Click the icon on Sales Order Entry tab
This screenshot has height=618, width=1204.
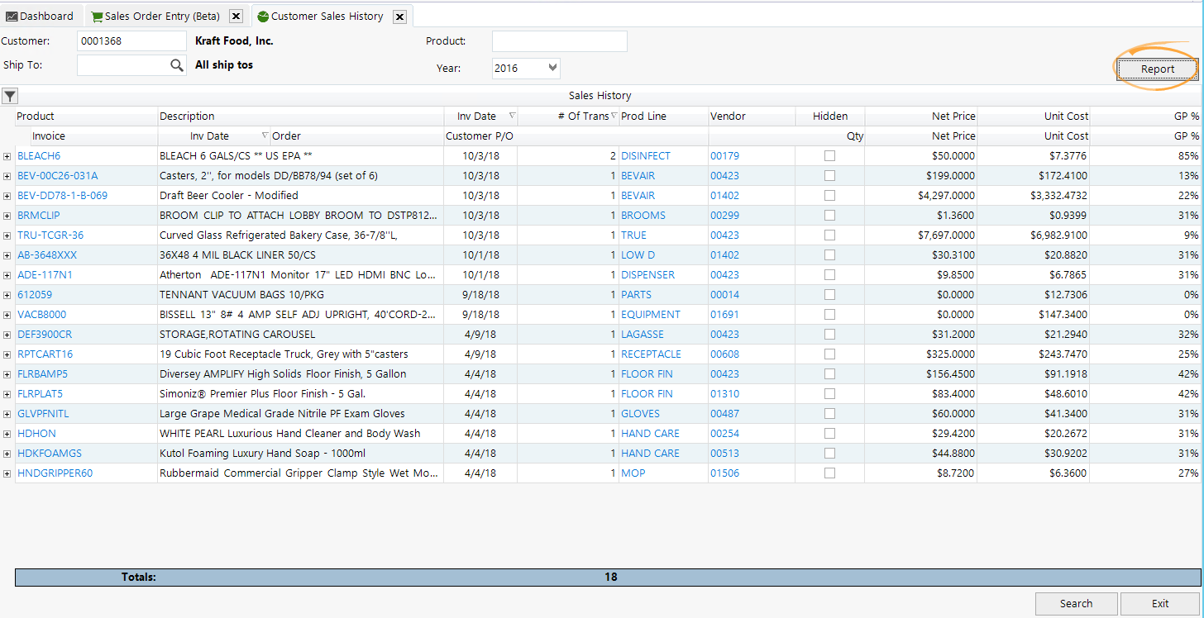point(97,16)
